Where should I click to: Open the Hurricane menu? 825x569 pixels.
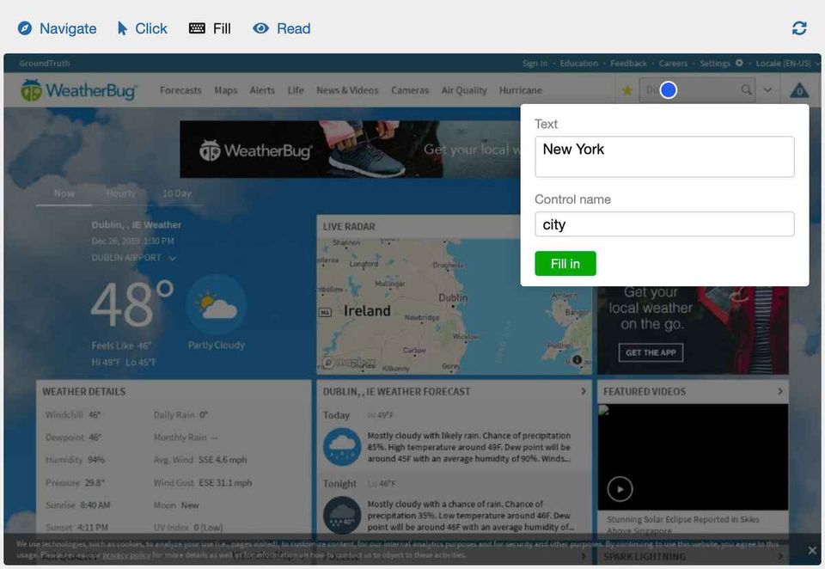point(521,90)
